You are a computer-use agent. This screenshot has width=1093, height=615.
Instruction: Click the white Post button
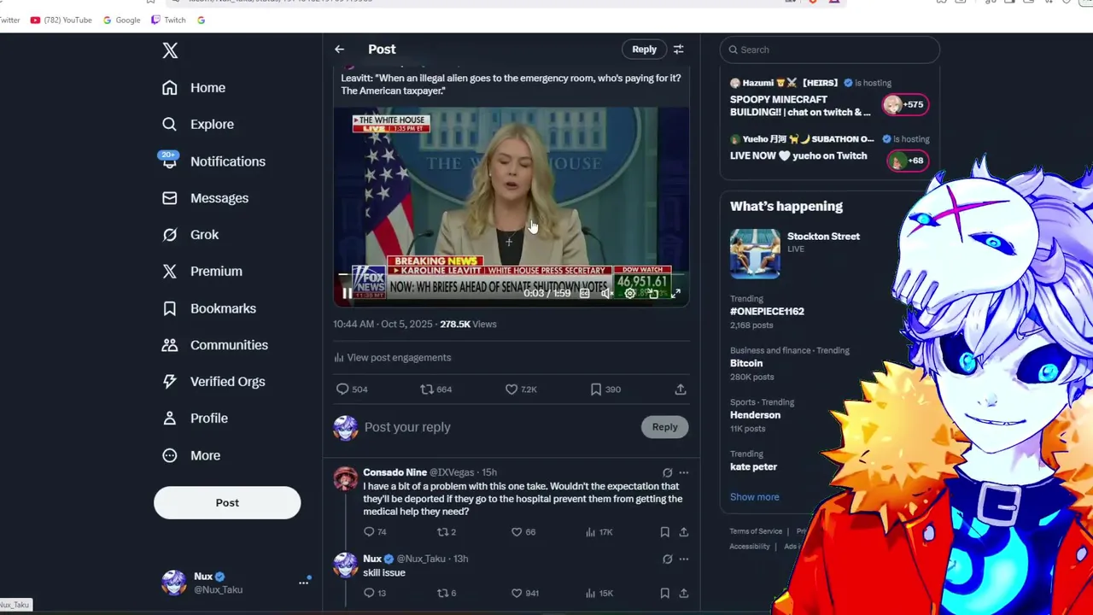pyautogui.click(x=227, y=503)
